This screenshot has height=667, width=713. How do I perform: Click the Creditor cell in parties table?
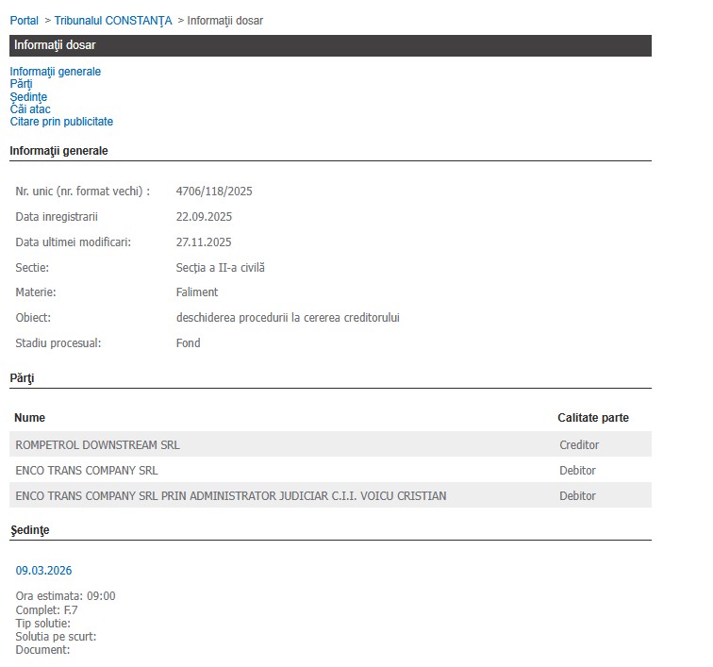(579, 445)
